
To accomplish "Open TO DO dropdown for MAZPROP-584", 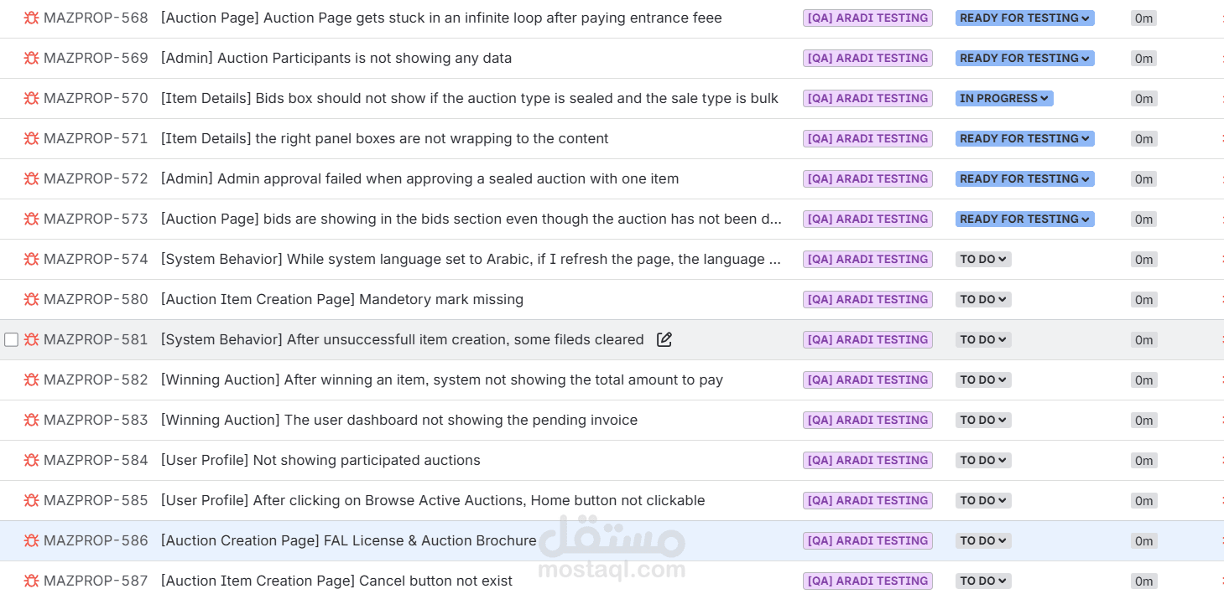I will coord(983,460).
